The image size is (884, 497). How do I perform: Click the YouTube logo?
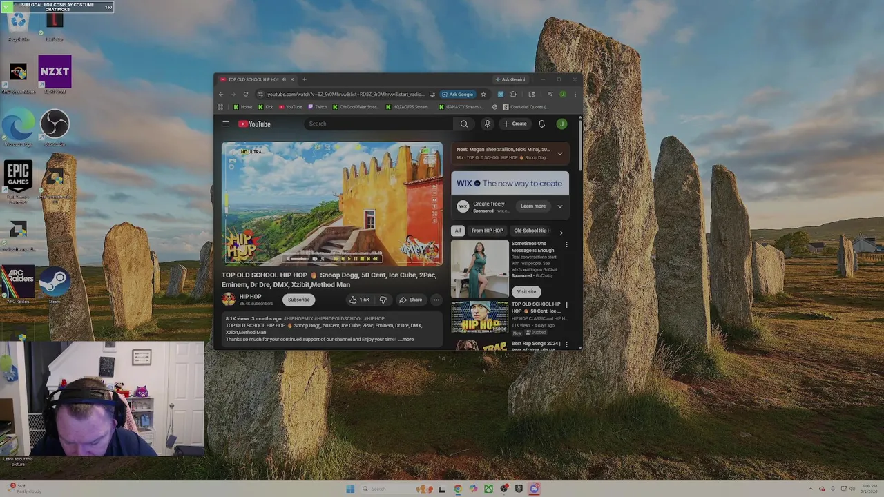click(x=255, y=124)
